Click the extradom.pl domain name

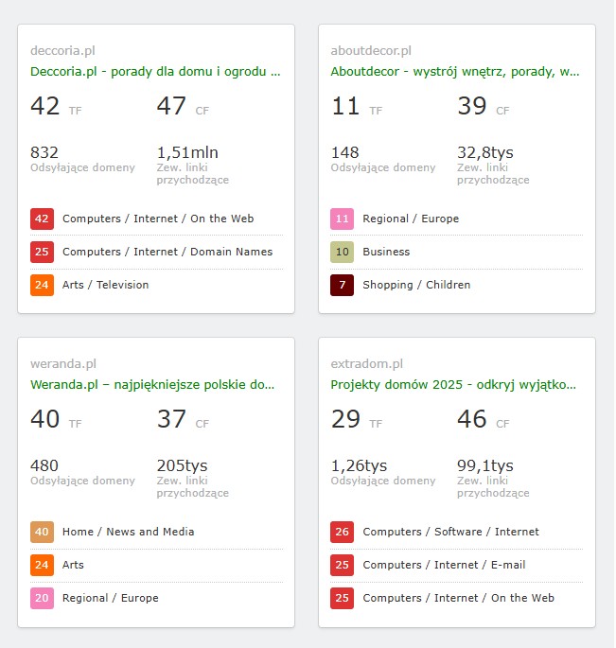pyautogui.click(x=367, y=363)
